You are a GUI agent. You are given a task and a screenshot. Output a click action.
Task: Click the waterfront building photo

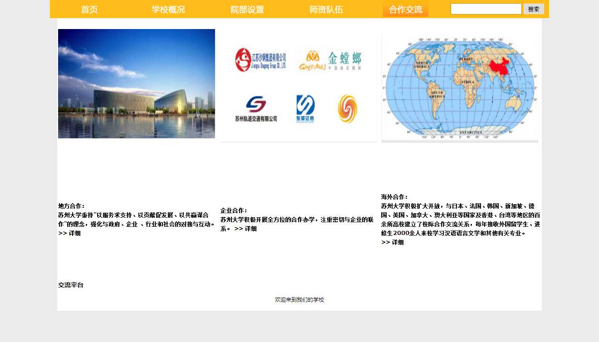tap(136, 84)
